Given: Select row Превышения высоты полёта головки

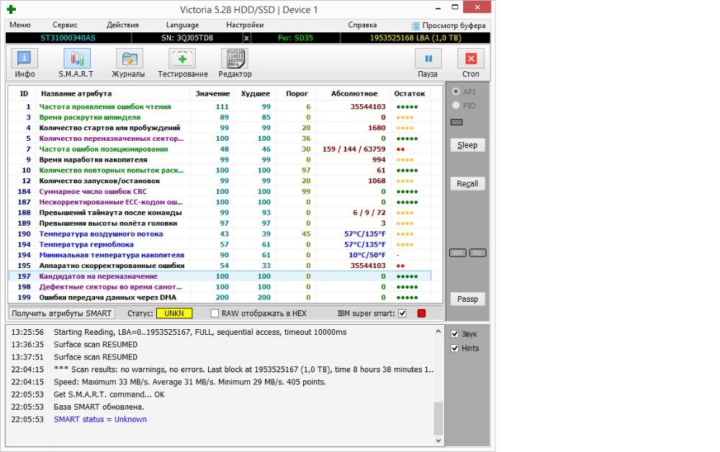Looking at the screenshot, I should (220, 223).
